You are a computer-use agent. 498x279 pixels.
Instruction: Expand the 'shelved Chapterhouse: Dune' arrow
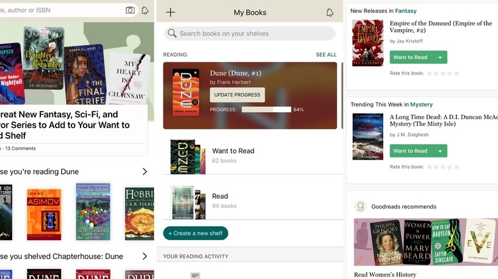click(x=145, y=256)
